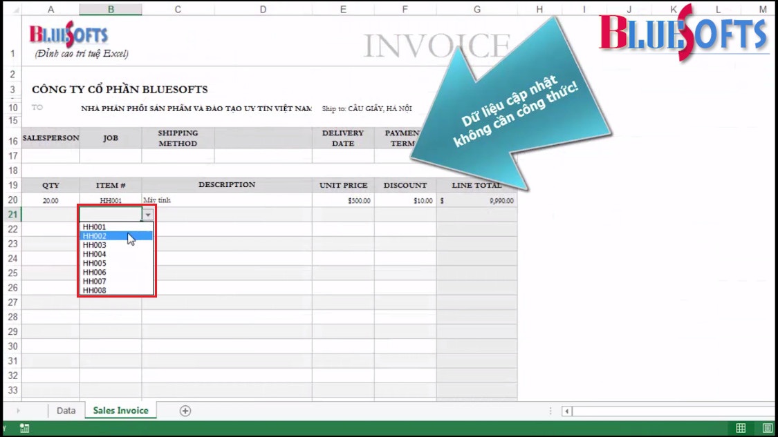Click the horizontal scrollbar left arrow
The image size is (778, 437).
point(566,411)
